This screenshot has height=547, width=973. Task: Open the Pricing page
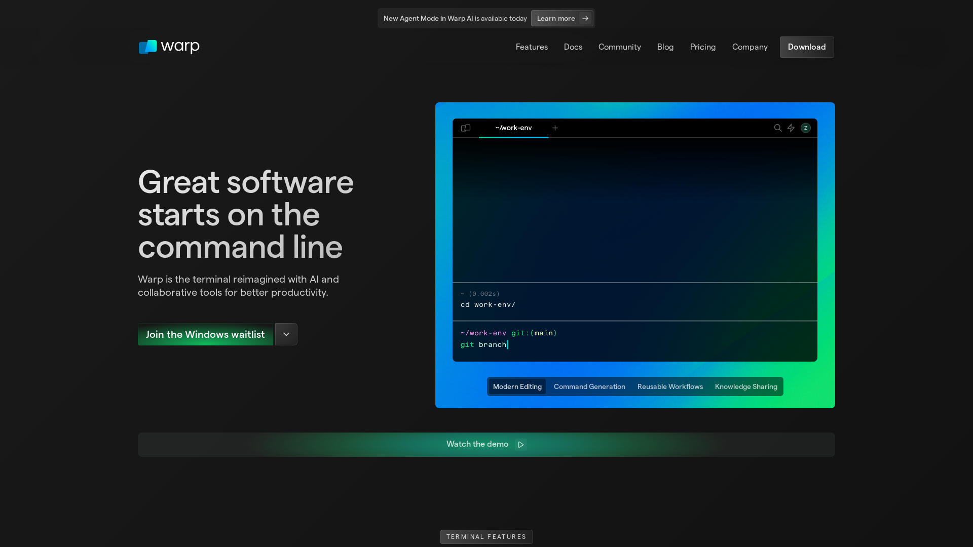point(702,47)
